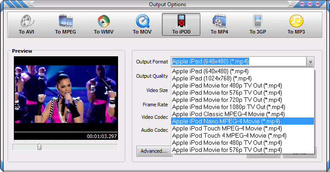Collapse the Output Format dropdown arrow
This screenshot has height=172, width=330.
(310, 62)
